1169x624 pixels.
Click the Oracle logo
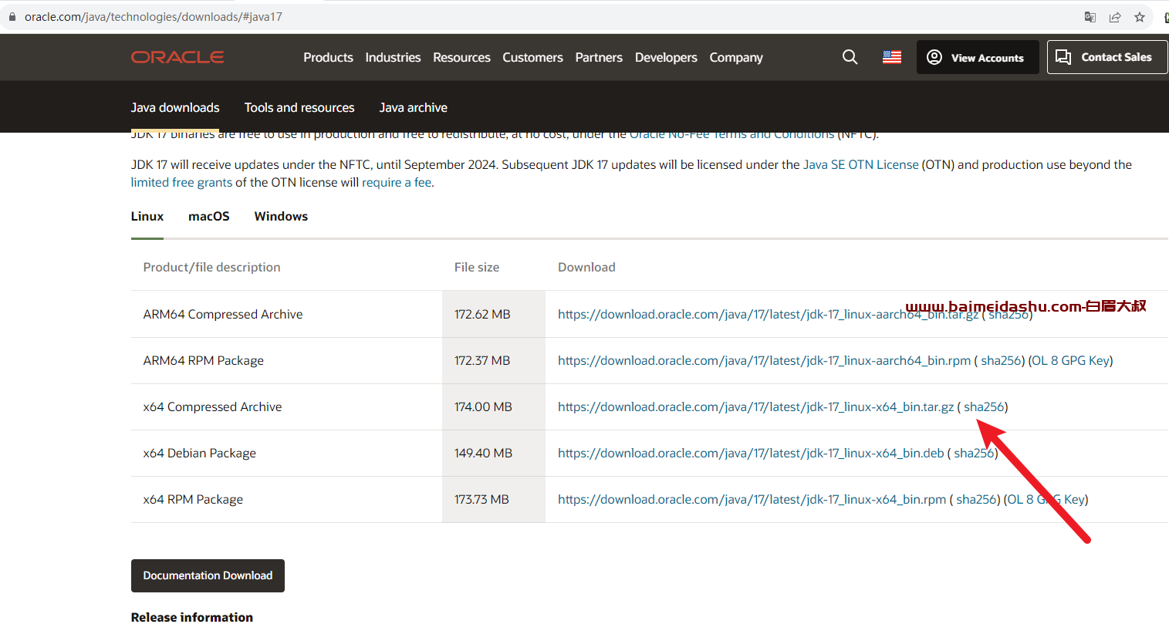pyautogui.click(x=177, y=57)
